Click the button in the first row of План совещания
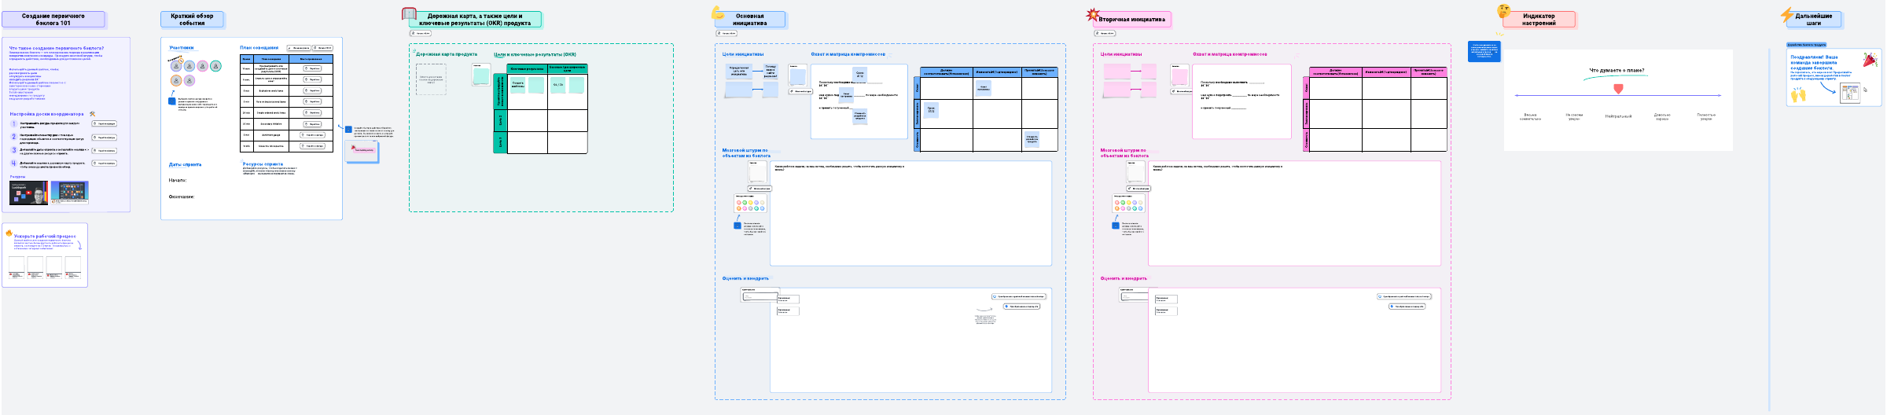 tap(312, 68)
